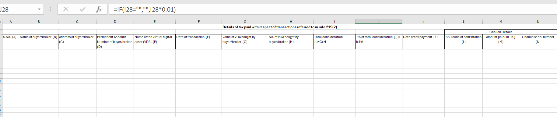Select column A header
Image resolution: width=557 pixels, height=117 pixels.
(11, 22)
